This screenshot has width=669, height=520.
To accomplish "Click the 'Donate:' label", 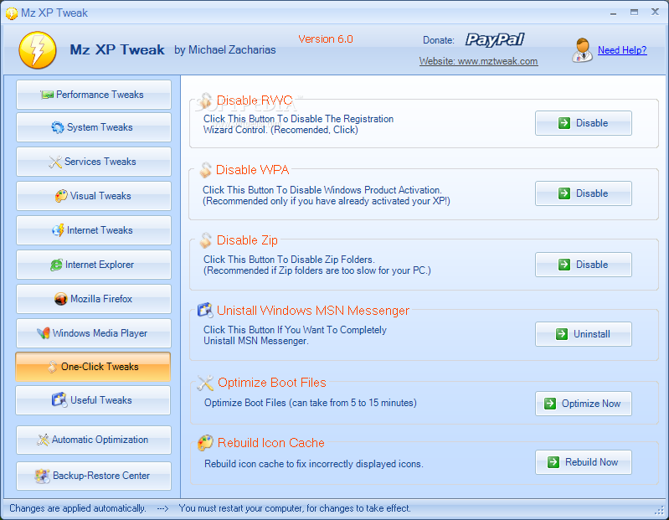I will (439, 40).
